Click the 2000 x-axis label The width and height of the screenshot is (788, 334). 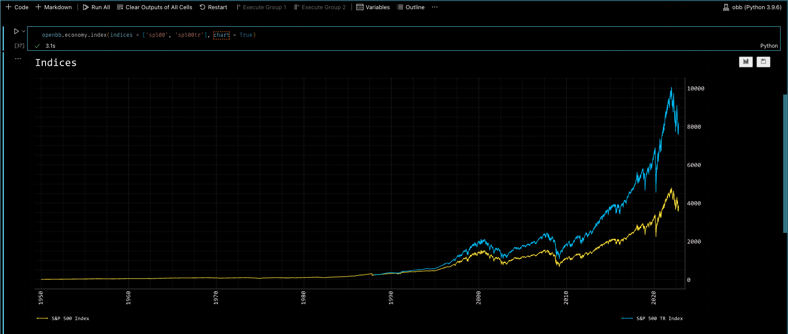479,298
